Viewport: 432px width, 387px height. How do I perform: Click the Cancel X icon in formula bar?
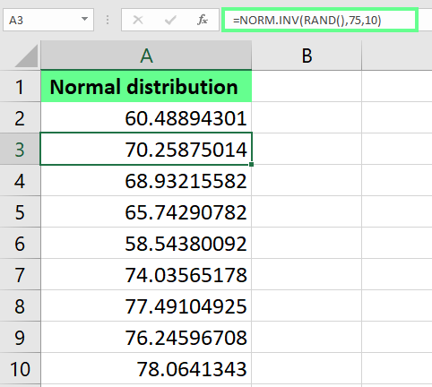click(138, 20)
